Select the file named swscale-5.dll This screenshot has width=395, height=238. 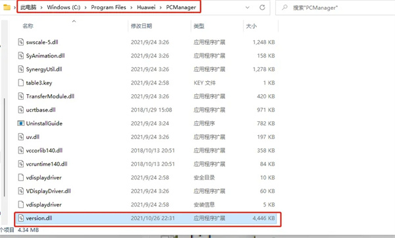coord(42,42)
